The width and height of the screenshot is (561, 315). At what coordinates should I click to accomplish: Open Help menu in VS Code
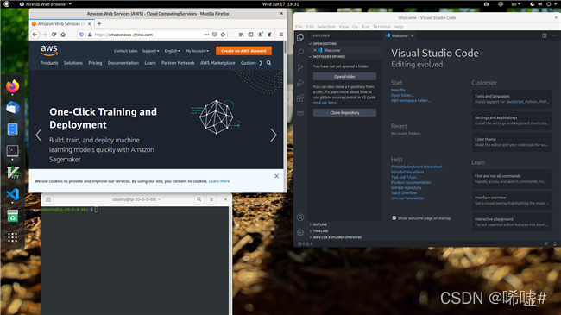pyautogui.click(x=399, y=27)
